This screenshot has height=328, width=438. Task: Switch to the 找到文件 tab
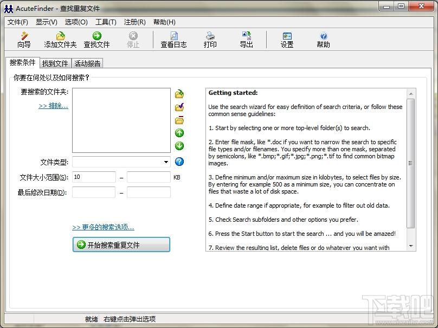55,63
